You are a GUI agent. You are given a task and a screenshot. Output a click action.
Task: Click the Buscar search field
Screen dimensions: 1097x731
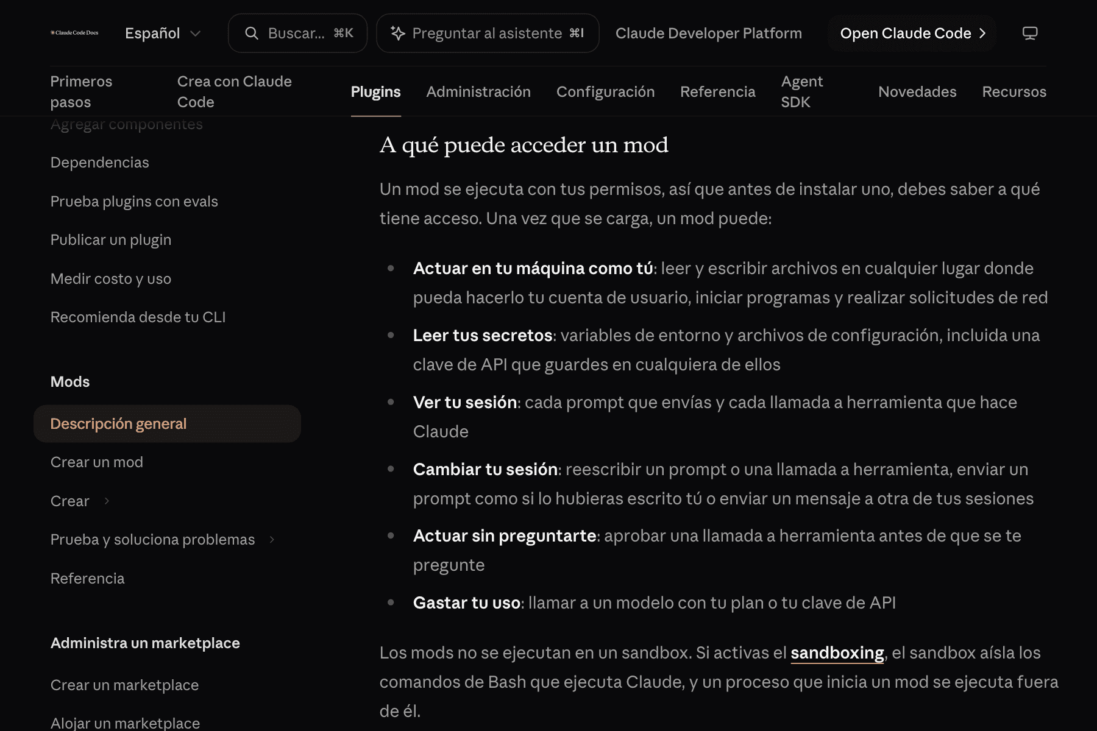point(297,34)
